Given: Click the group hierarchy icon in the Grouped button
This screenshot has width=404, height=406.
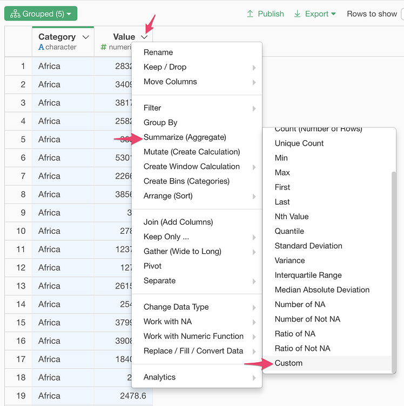Looking at the screenshot, I should point(15,14).
